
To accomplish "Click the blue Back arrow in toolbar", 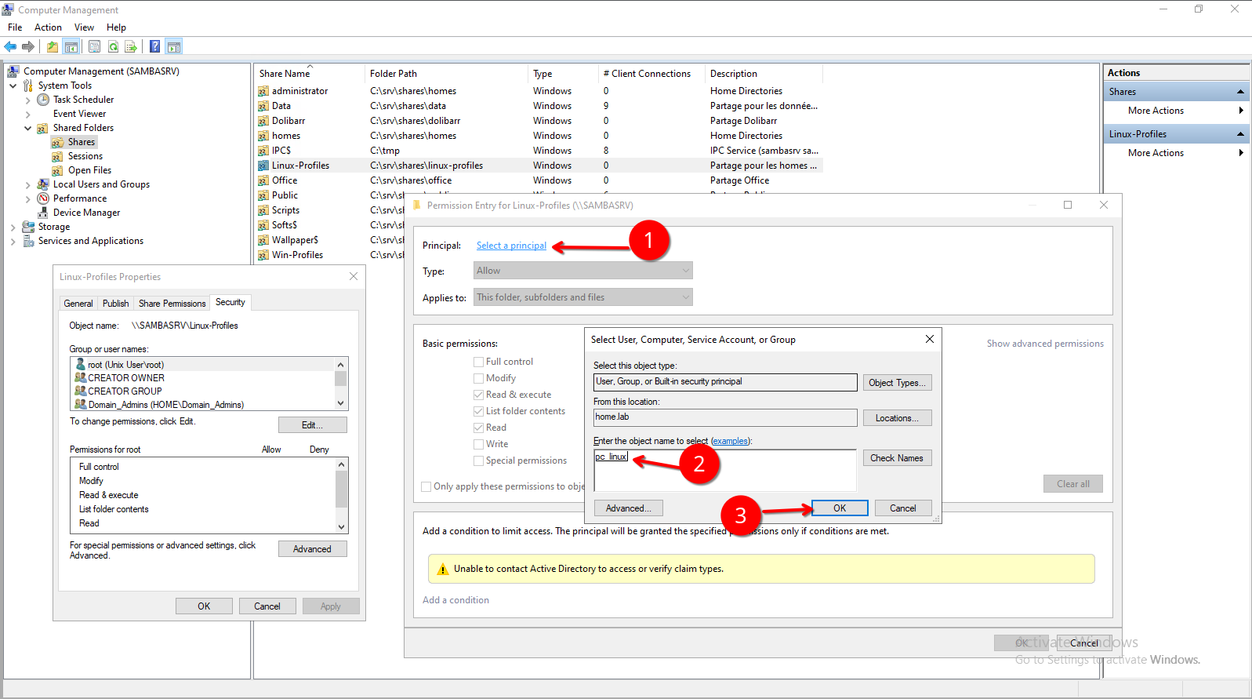I will pos(11,47).
